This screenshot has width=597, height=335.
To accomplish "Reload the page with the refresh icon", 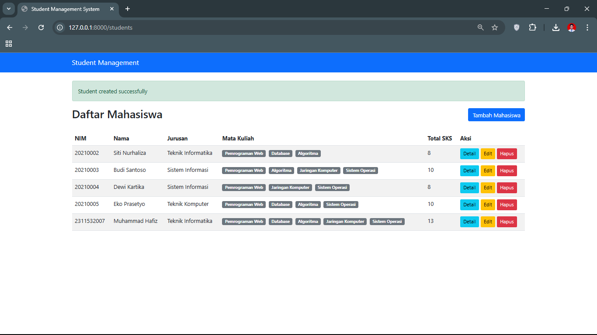I will pos(41,27).
